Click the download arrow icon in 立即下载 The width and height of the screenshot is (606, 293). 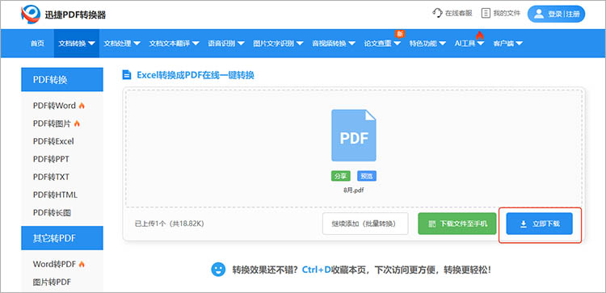click(524, 224)
